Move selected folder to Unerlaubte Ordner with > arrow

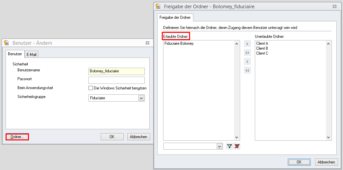point(247,44)
